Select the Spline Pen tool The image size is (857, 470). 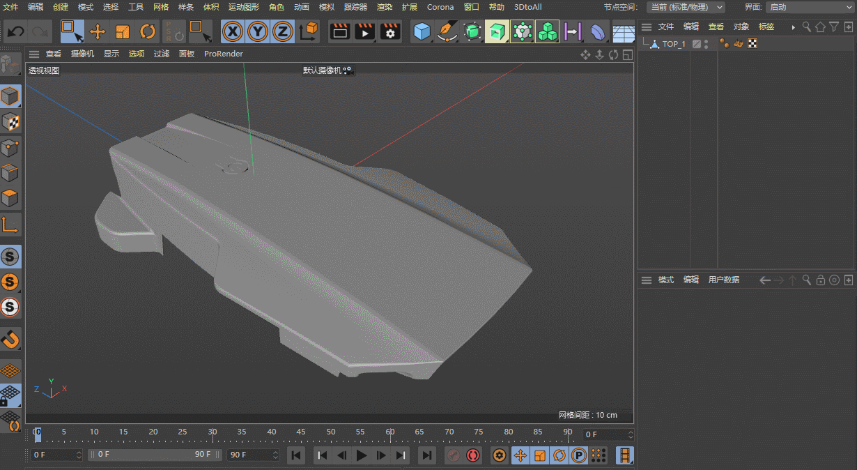(447, 32)
